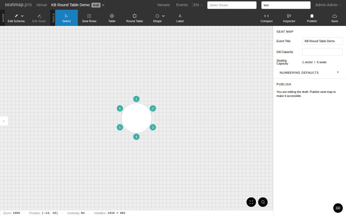Choose the Round Table tool
The image size is (346, 216).
(134, 18)
